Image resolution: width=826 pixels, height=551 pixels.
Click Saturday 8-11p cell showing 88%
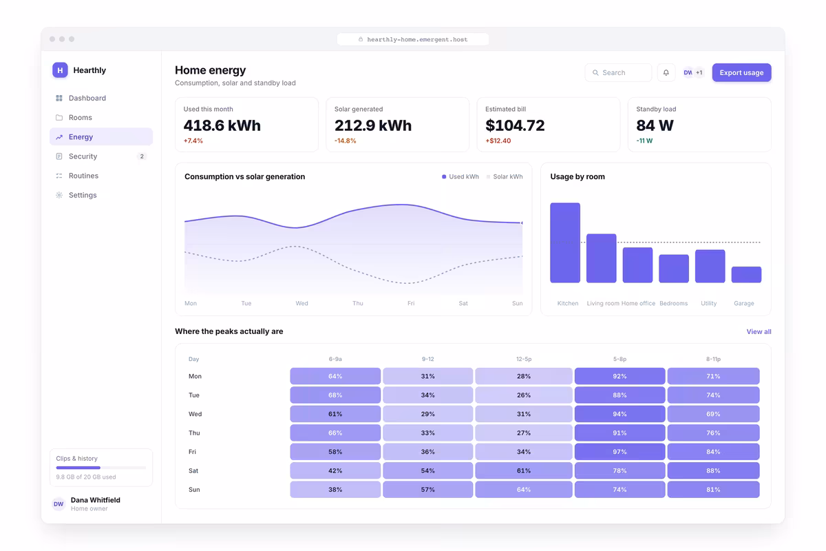713,470
